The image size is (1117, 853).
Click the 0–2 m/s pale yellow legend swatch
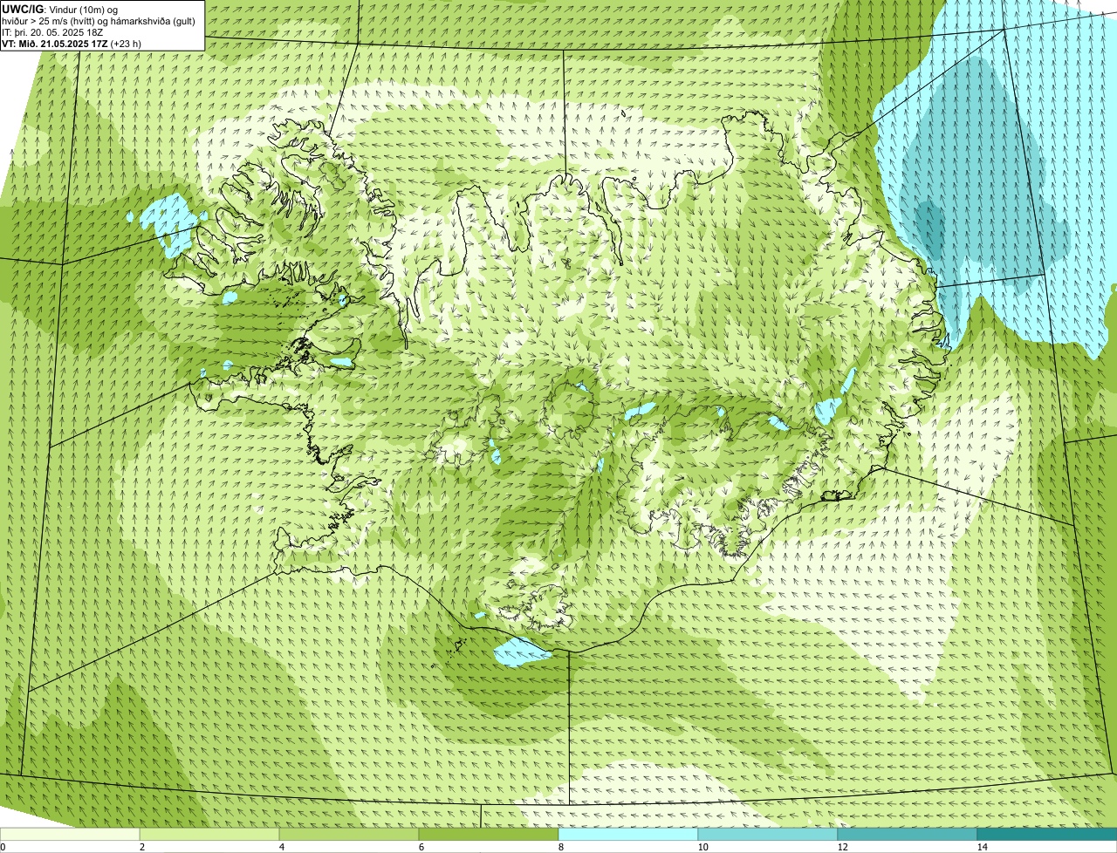(x=70, y=834)
